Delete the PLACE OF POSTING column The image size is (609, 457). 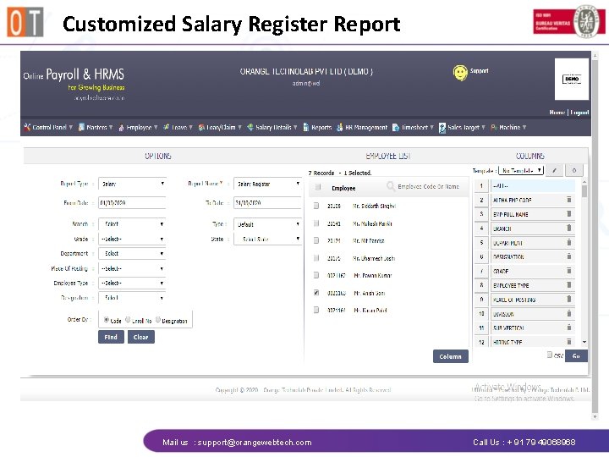coord(569,300)
